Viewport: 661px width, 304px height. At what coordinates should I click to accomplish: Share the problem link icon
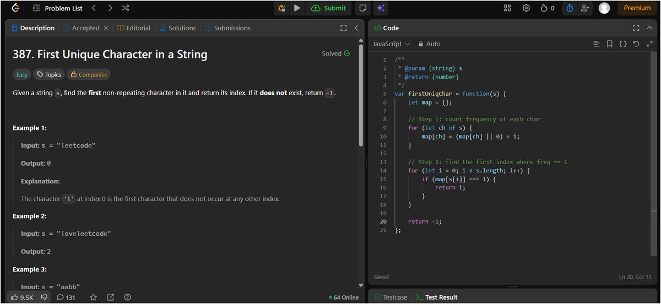110,297
